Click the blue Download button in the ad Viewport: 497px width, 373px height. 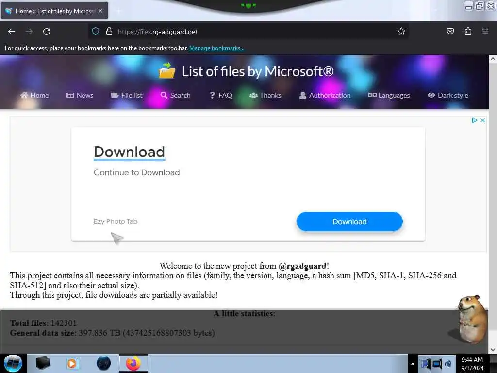(349, 221)
